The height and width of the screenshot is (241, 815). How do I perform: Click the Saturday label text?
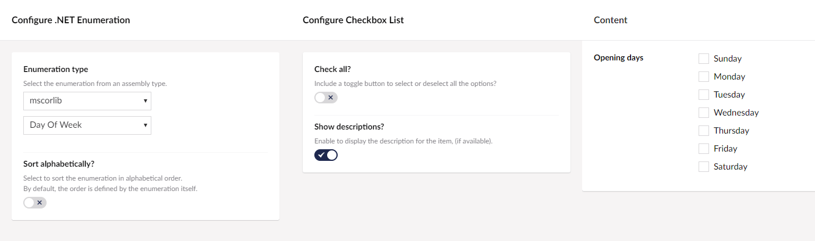731,167
